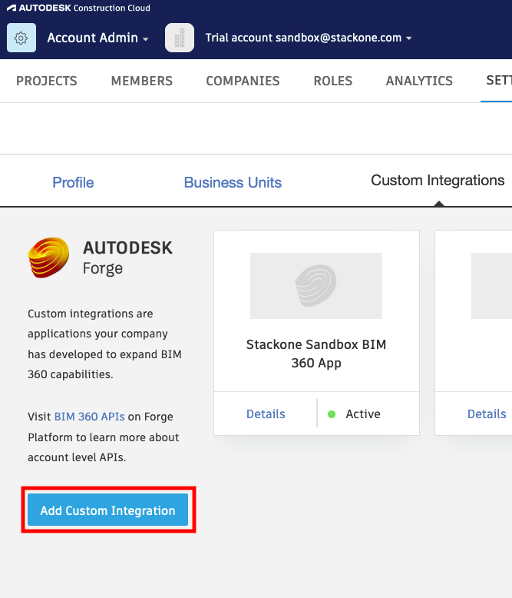Open the ROLES tab
512x598 pixels.
coord(333,81)
